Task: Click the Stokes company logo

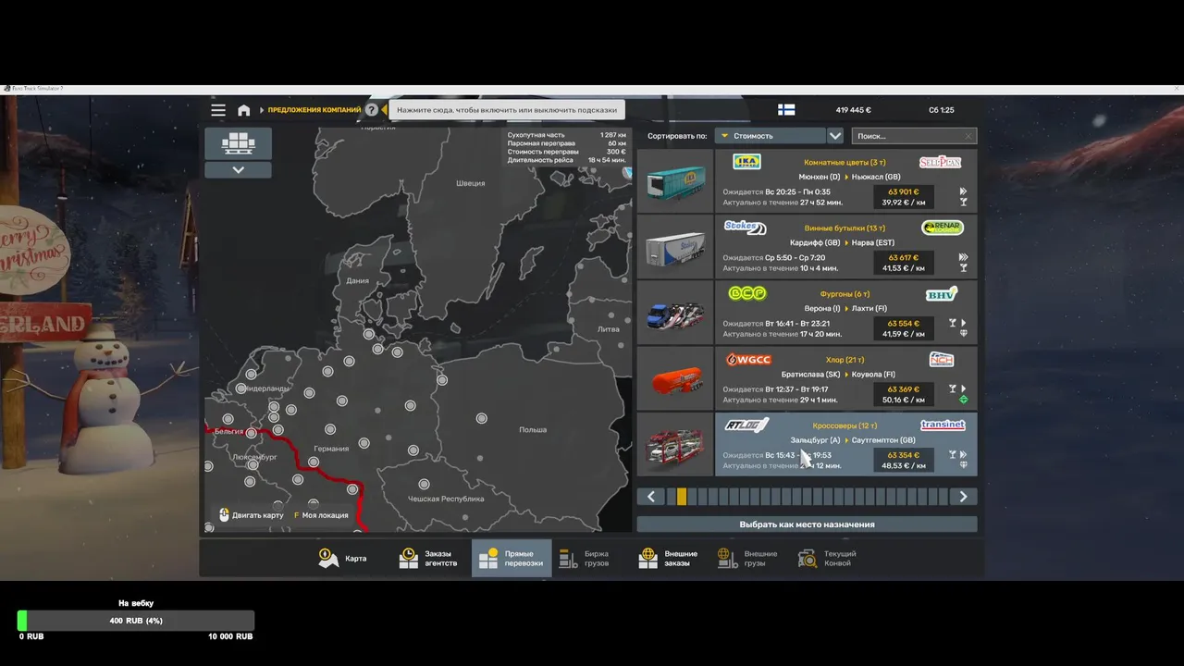Action: [x=745, y=228]
